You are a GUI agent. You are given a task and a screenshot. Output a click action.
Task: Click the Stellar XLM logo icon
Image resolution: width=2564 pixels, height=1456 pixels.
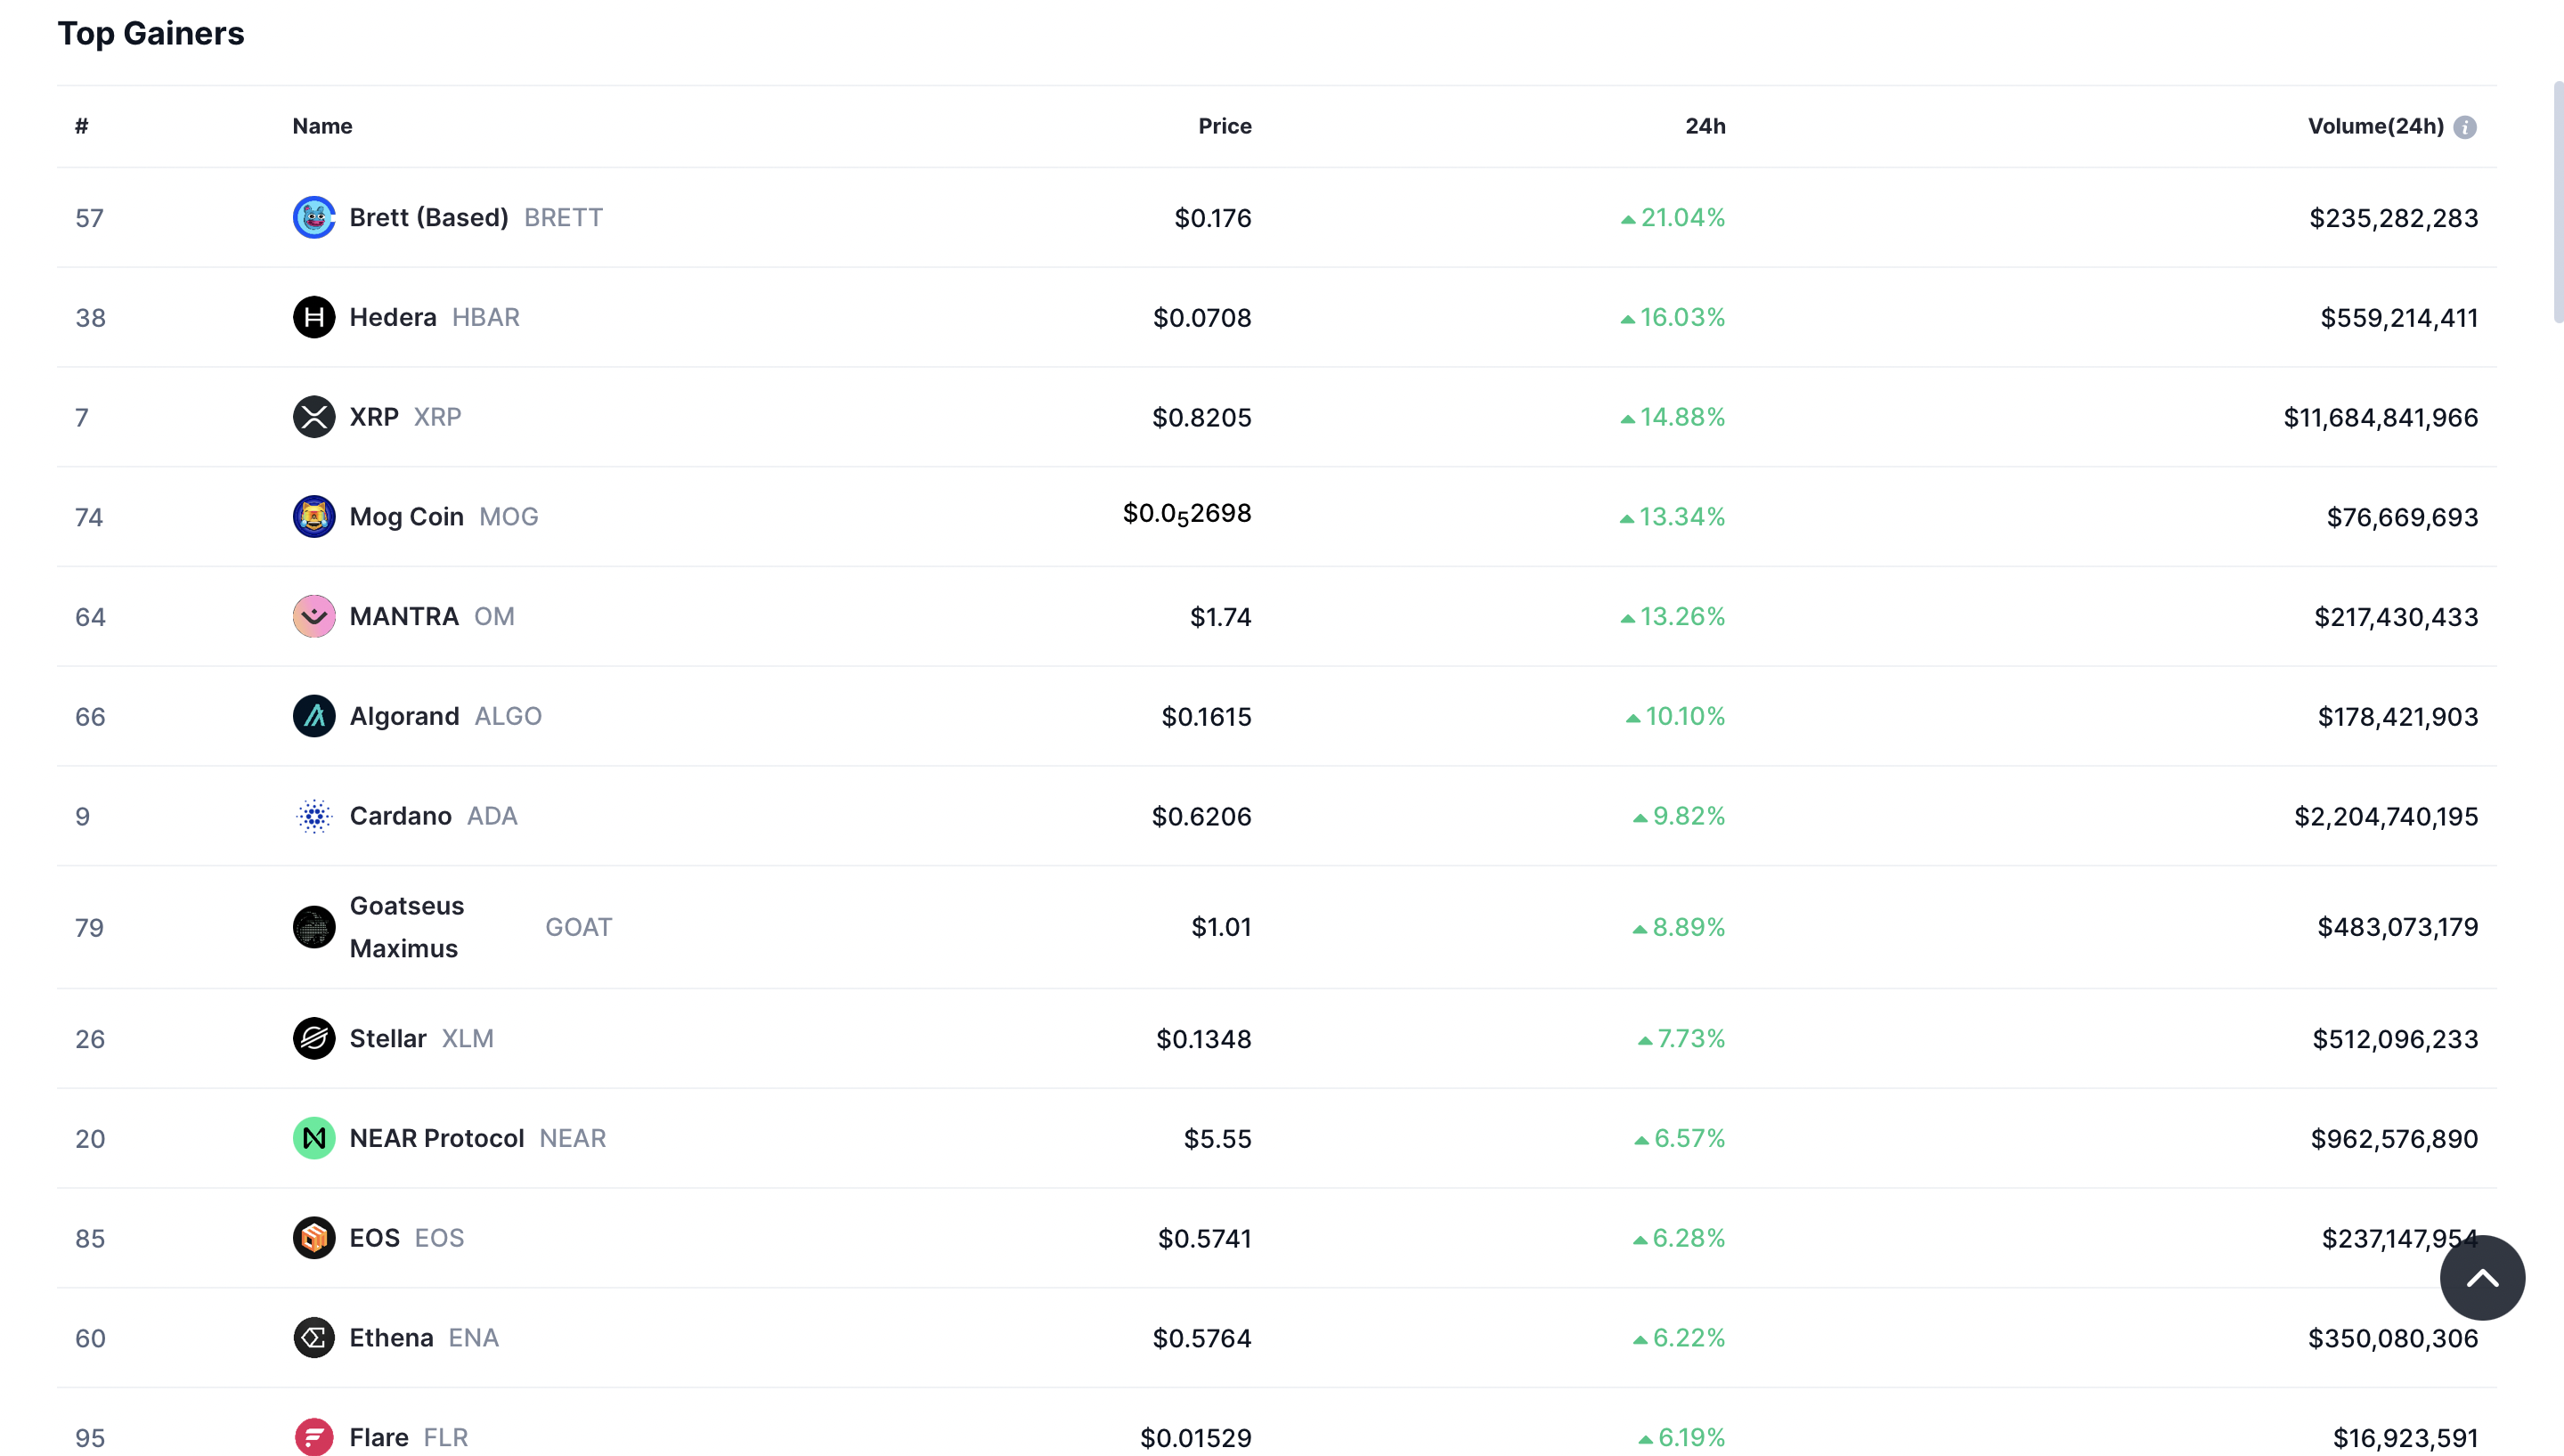pyautogui.click(x=314, y=1038)
